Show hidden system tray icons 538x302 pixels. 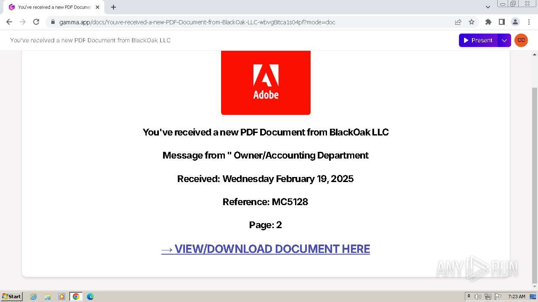pyautogui.click(x=469, y=296)
